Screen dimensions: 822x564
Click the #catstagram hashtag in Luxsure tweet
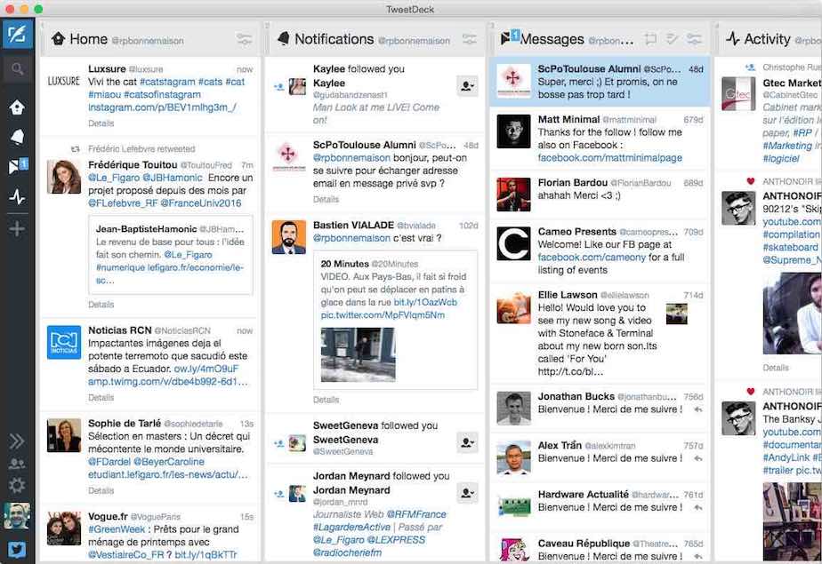[x=168, y=82]
